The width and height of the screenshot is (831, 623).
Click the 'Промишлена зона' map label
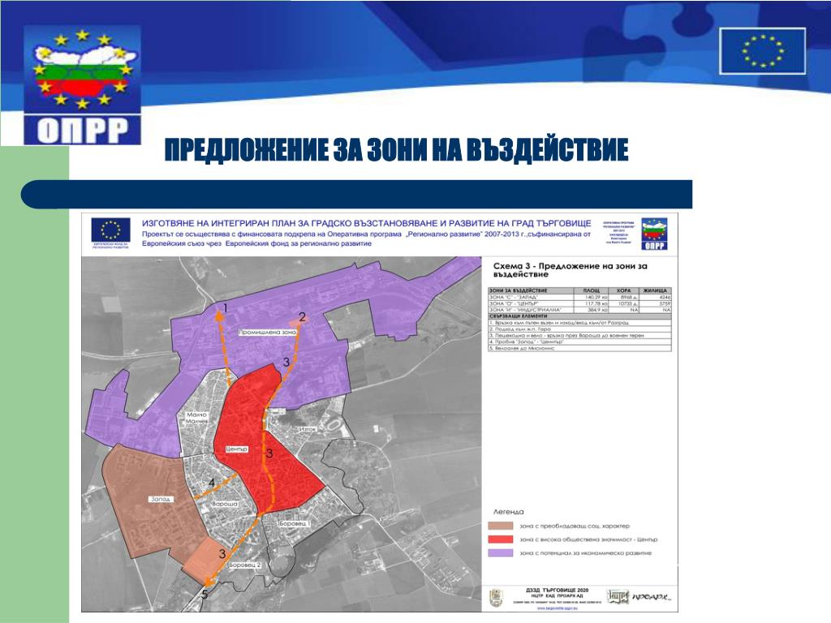click(267, 332)
